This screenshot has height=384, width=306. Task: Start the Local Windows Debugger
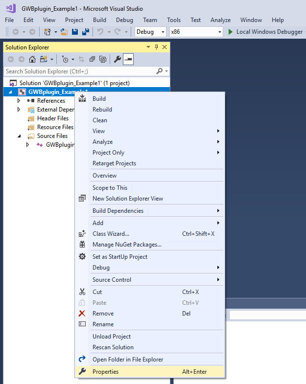pyautogui.click(x=266, y=32)
